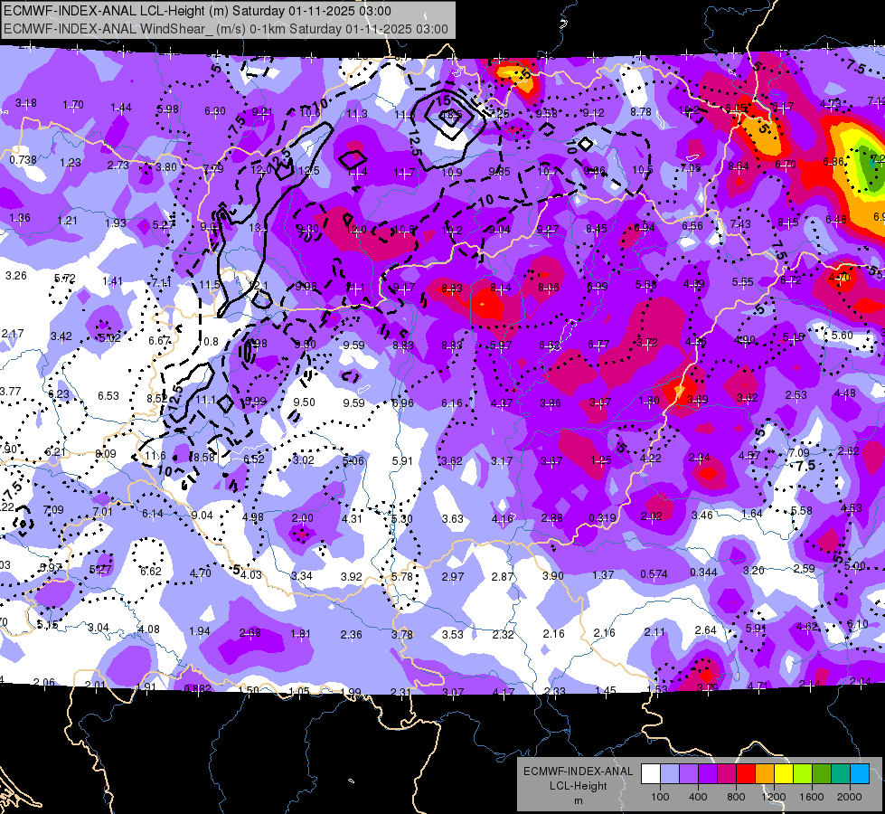
Task: Click the grid value 5.30
Action: point(402,518)
